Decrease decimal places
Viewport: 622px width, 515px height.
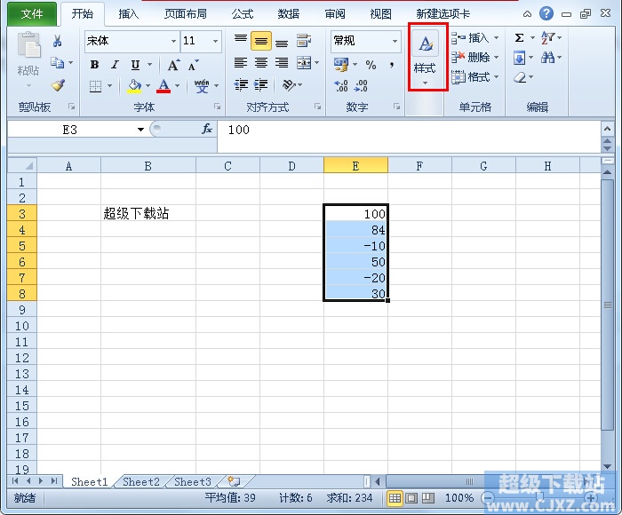click(361, 85)
